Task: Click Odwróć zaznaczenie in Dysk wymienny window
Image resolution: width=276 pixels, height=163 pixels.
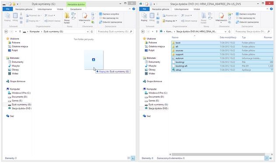Action: pyautogui.click(x=110, y=22)
